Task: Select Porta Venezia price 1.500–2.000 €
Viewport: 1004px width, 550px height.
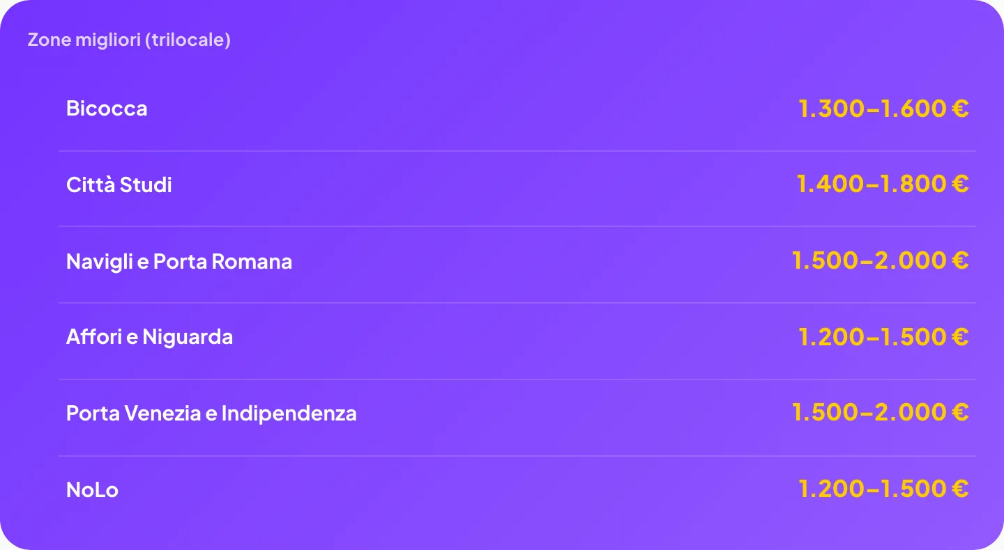Action: pyautogui.click(x=881, y=413)
